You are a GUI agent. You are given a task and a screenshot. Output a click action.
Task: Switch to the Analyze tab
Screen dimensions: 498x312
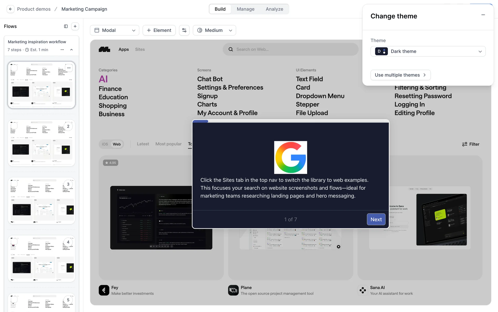pos(274,9)
